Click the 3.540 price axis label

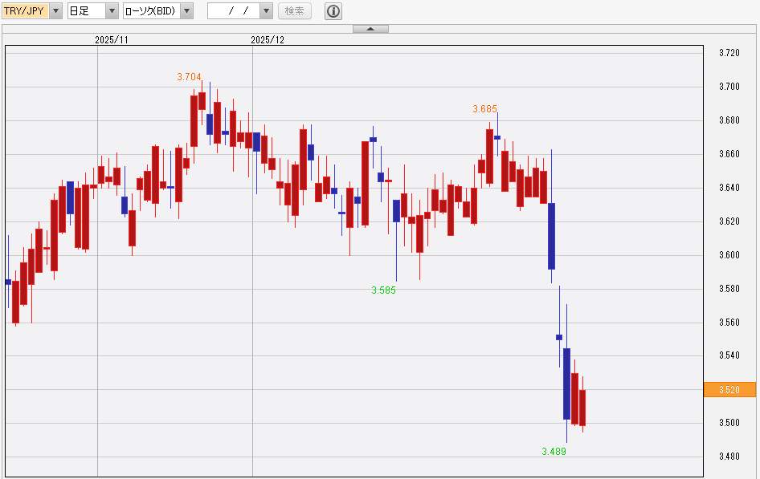click(729, 355)
